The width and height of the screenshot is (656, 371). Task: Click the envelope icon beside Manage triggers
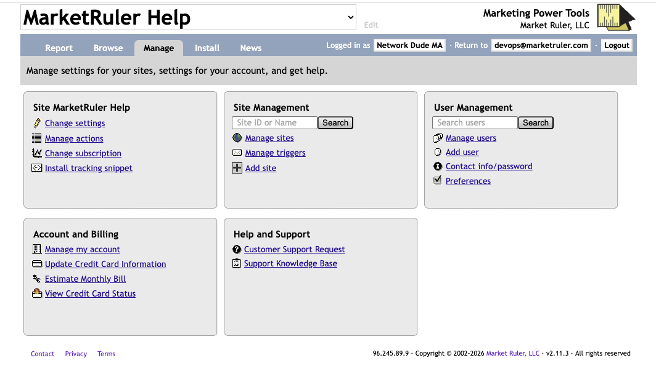[237, 153]
